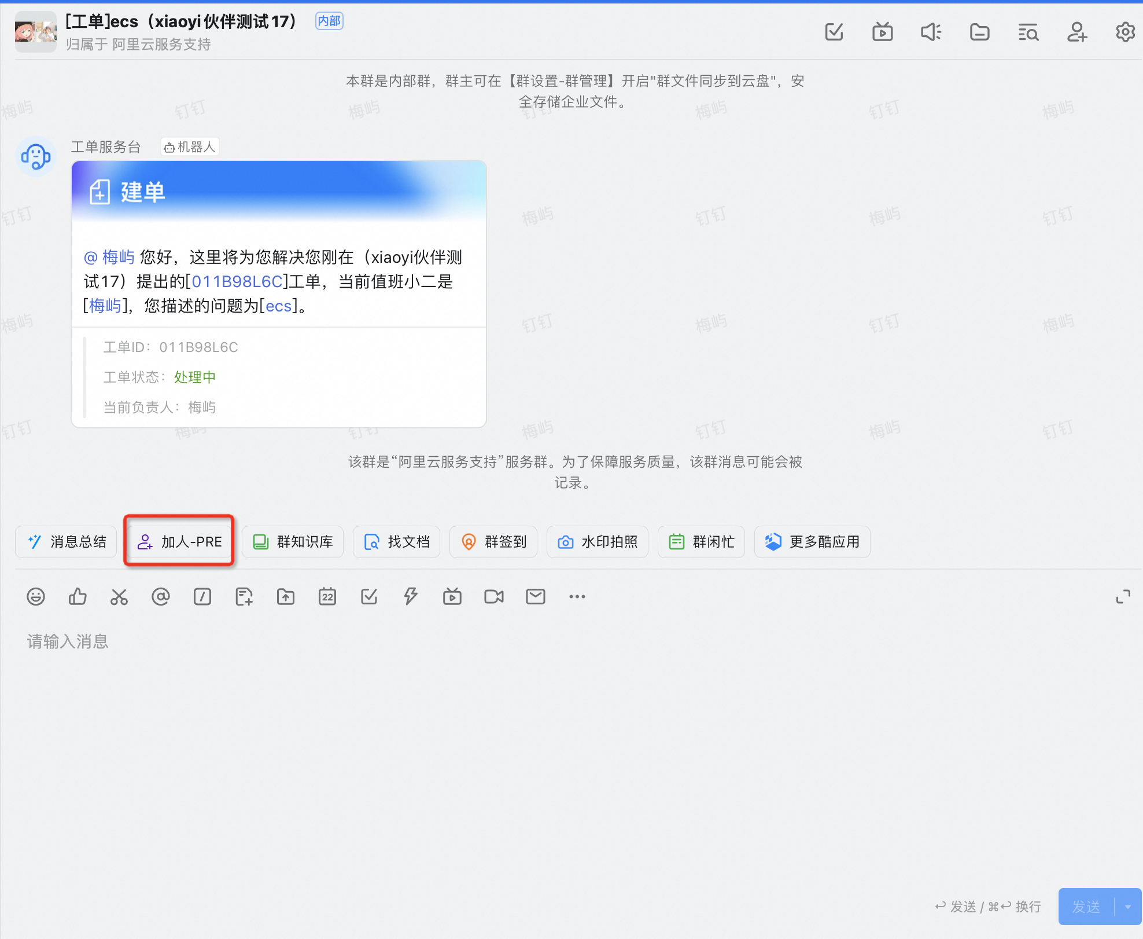
Task: Click the ecs link in message
Action: (278, 306)
